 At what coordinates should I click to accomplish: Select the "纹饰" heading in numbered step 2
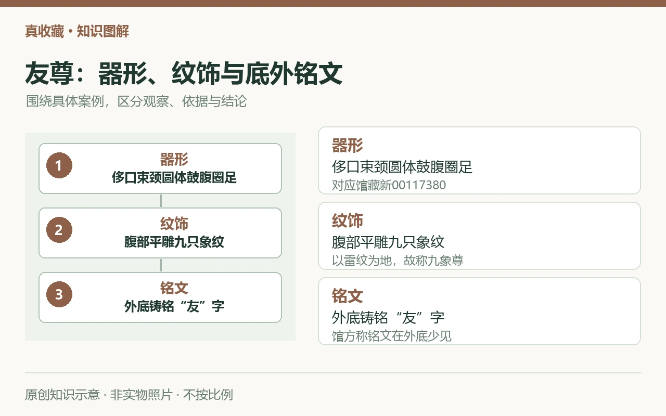pos(174,224)
